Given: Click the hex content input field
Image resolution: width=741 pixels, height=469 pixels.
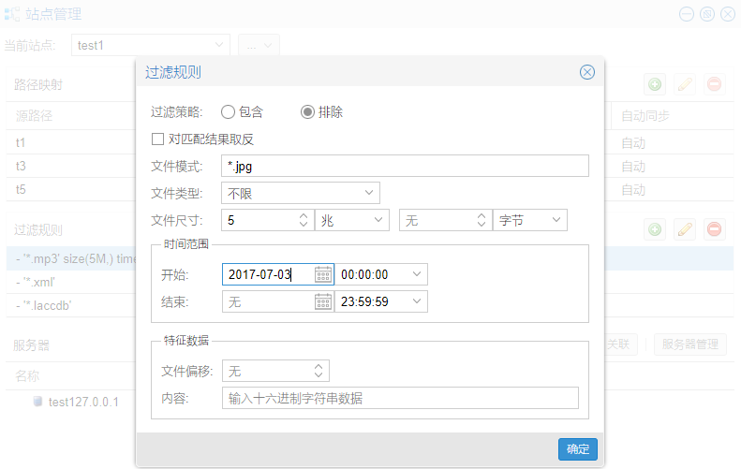Looking at the screenshot, I should coord(400,398).
